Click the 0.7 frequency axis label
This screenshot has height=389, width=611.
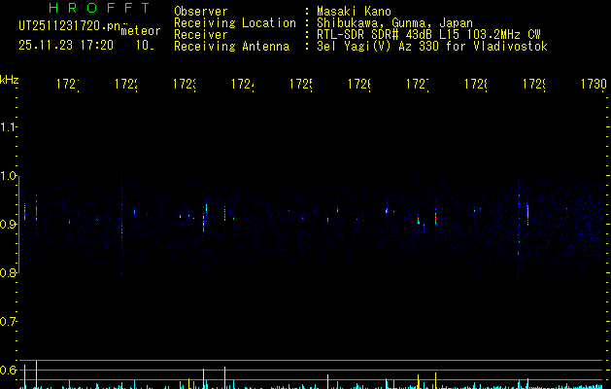[x=8, y=322]
